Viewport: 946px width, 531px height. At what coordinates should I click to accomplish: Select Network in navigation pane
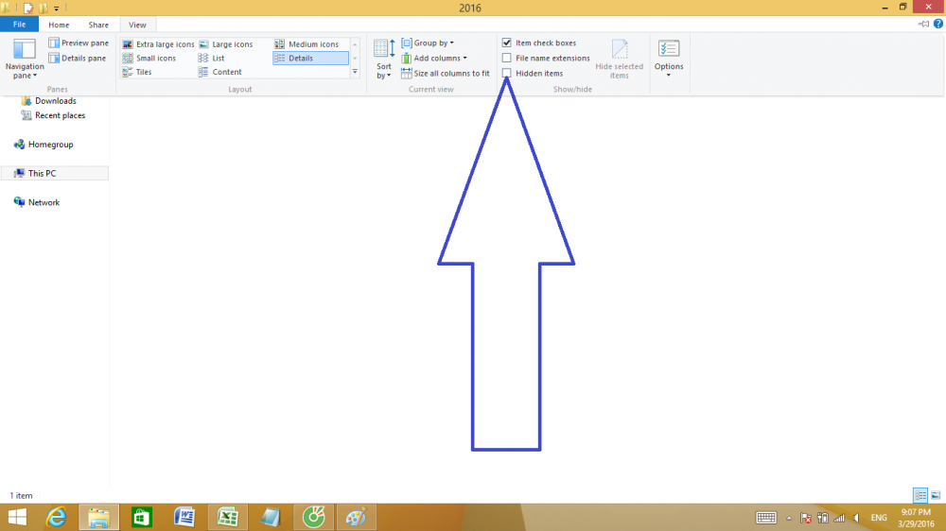[x=37, y=202]
